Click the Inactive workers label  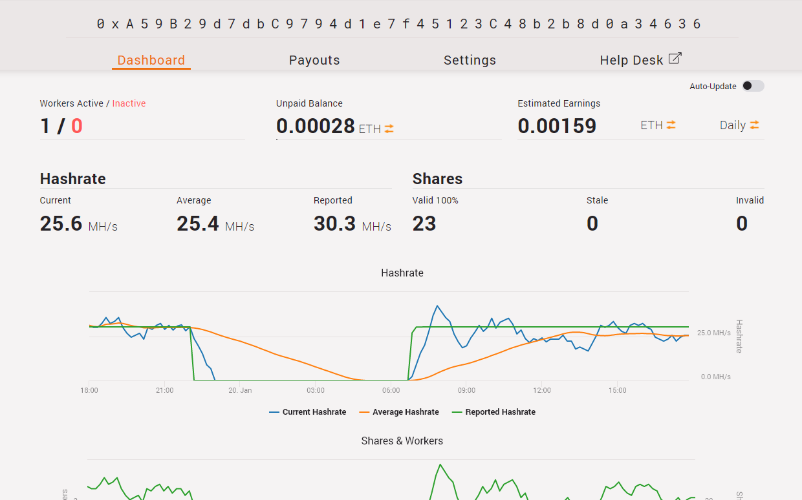(x=129, y=103)
